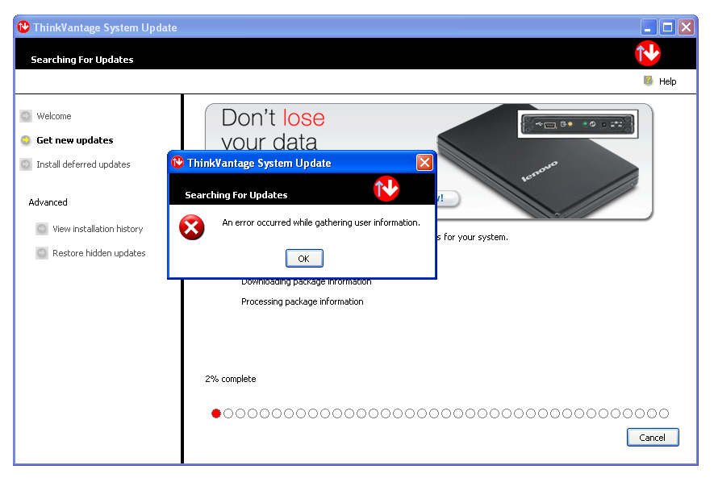Click the yellow Get new updates arrow icon
The image size is (714, 486).
coord(26,140)
